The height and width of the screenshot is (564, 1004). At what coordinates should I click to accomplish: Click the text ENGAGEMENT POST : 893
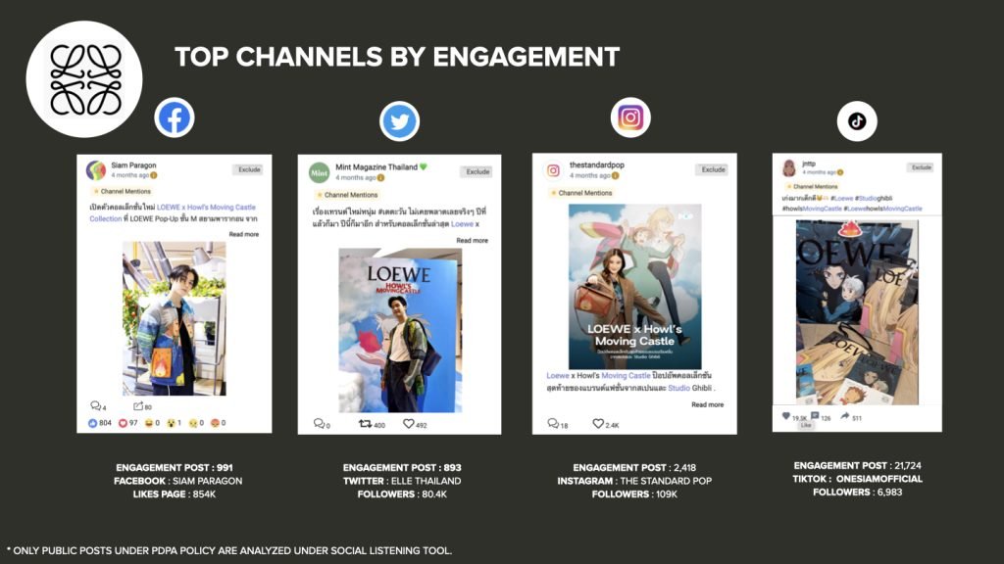point(402,467)
